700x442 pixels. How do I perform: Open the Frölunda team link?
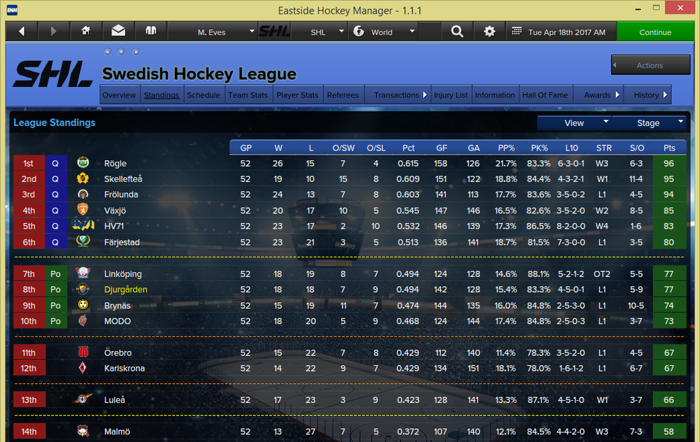pos(121,194)
